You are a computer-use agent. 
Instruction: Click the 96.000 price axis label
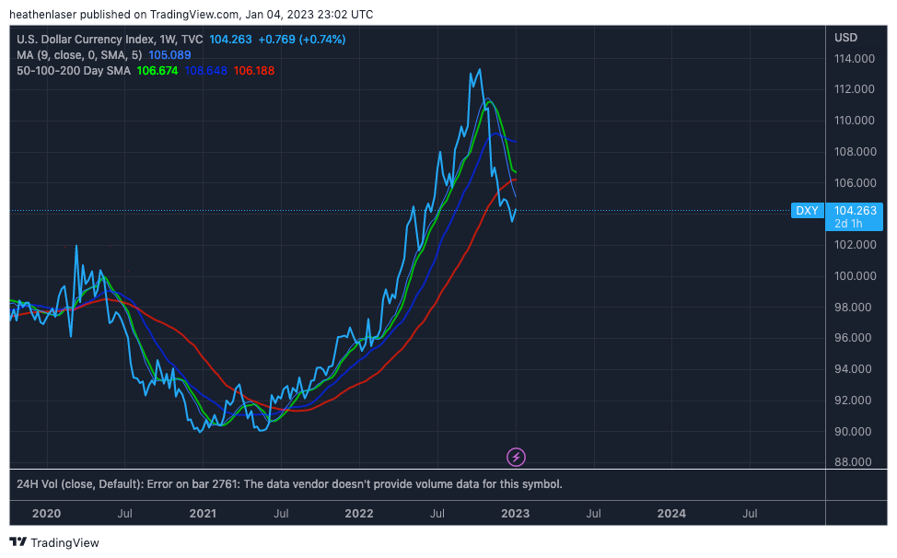[855, 338]
